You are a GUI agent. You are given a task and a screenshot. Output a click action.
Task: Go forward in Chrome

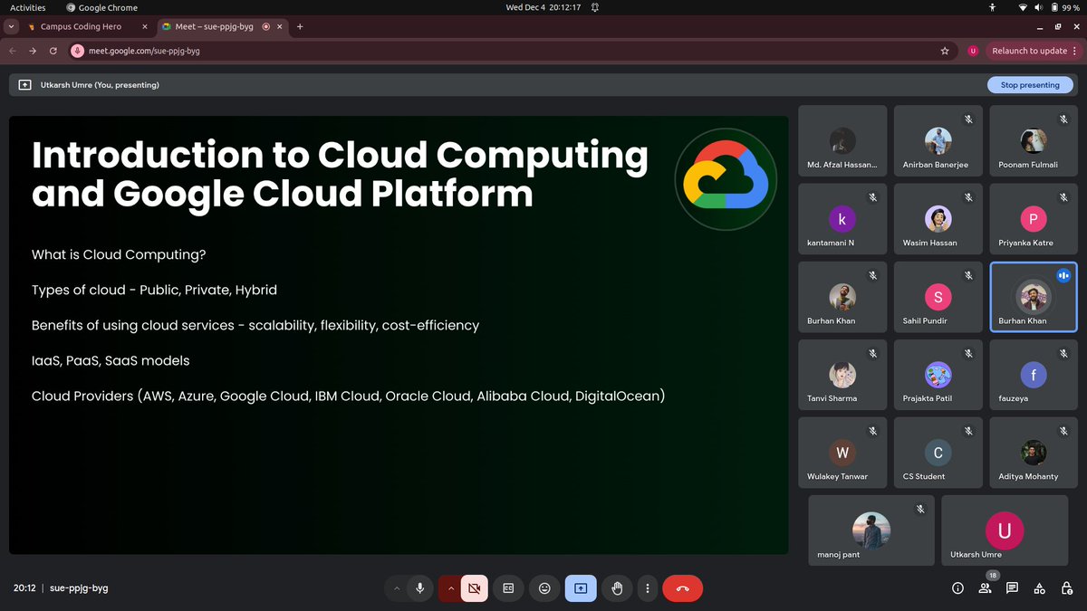pos(34,51)
